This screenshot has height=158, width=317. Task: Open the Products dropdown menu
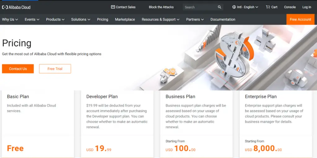tap(55, 19)
